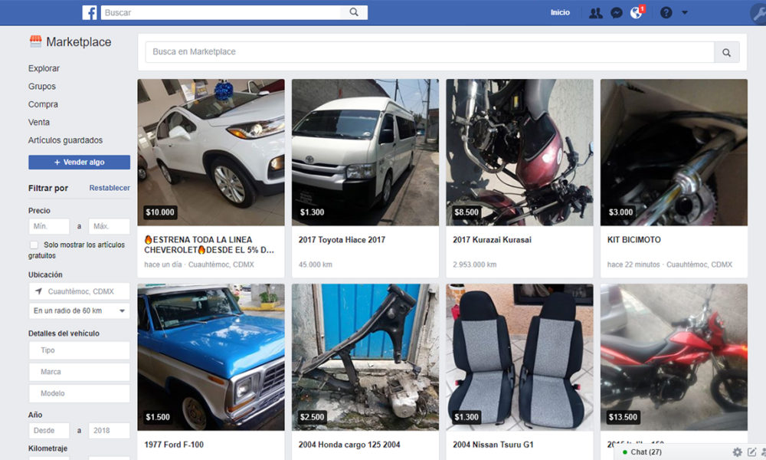
Task: Enable only free items checkbox
Action: [34, 245]
